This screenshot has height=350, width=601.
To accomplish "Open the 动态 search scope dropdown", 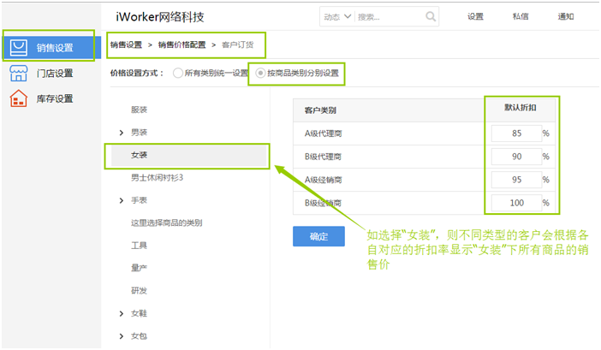I will pos(337,17).
